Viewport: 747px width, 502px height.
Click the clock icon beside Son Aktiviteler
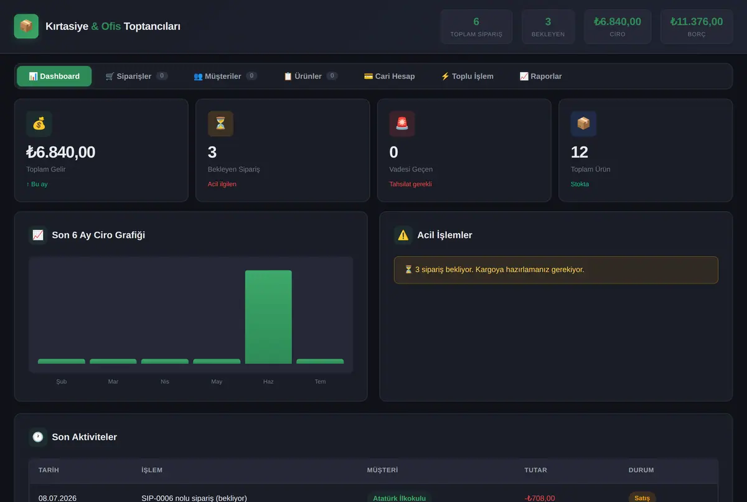[38, 437]
